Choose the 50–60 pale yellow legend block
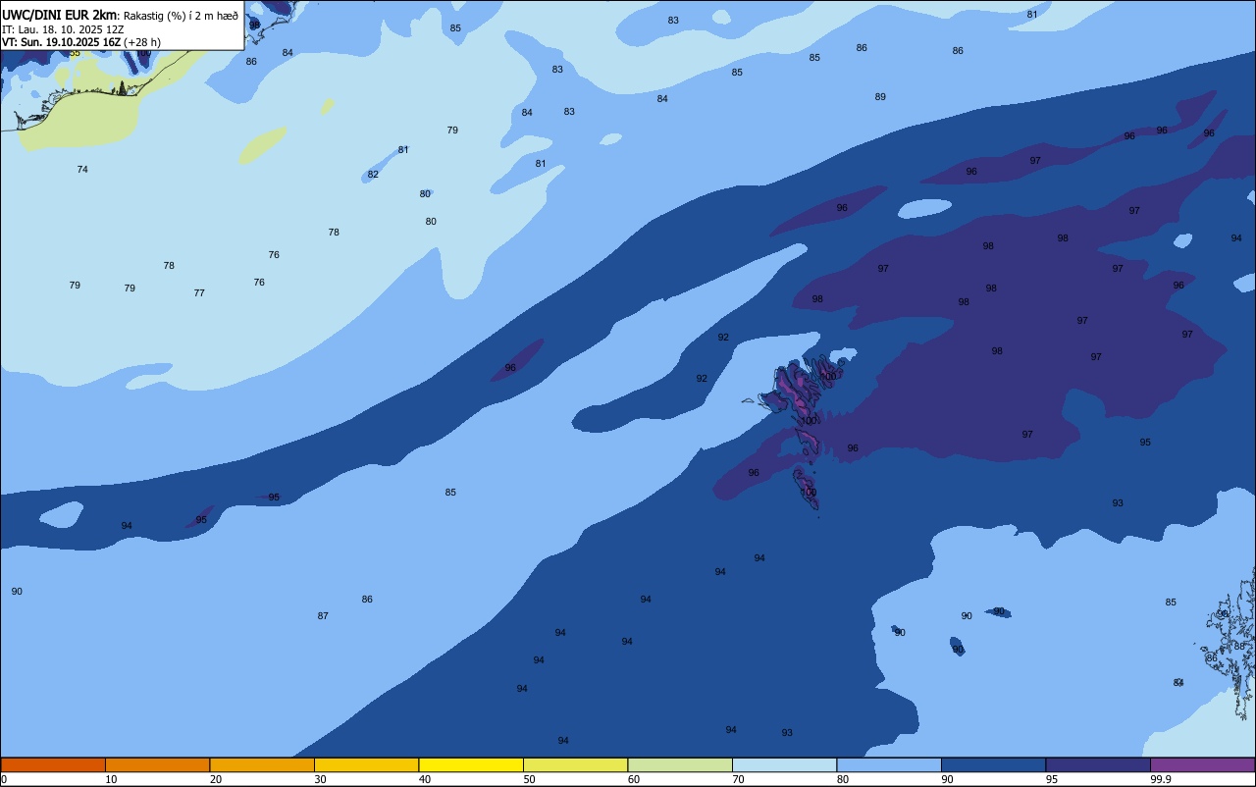The width and height of the screenshot is (1256, 787). click(575, 764)
